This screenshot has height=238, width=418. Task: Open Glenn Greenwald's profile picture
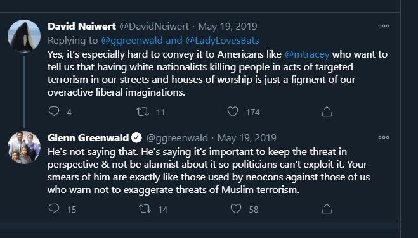[24, 147]
